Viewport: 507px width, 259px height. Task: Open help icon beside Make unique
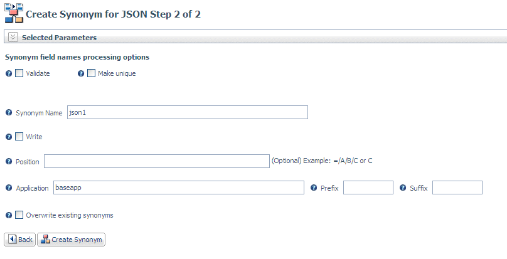click(81, 74)
